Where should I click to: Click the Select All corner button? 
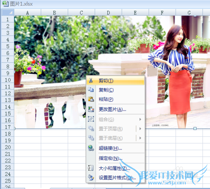tap(8, 12)
